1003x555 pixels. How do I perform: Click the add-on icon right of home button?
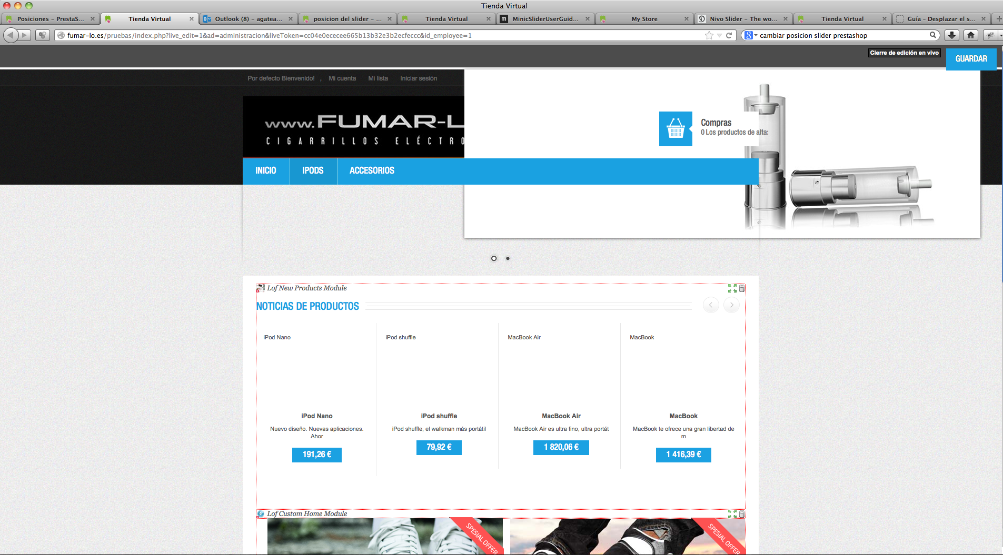pos(990,35)
